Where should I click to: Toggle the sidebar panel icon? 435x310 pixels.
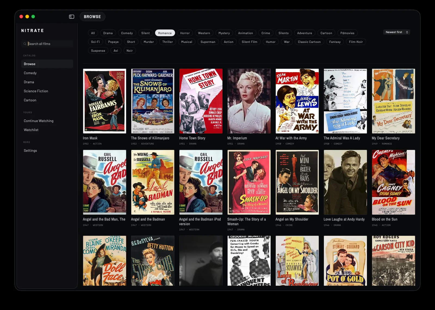(72, 17)
